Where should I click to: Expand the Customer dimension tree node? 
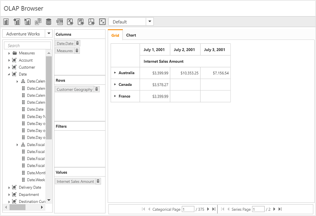click(9, 67)
